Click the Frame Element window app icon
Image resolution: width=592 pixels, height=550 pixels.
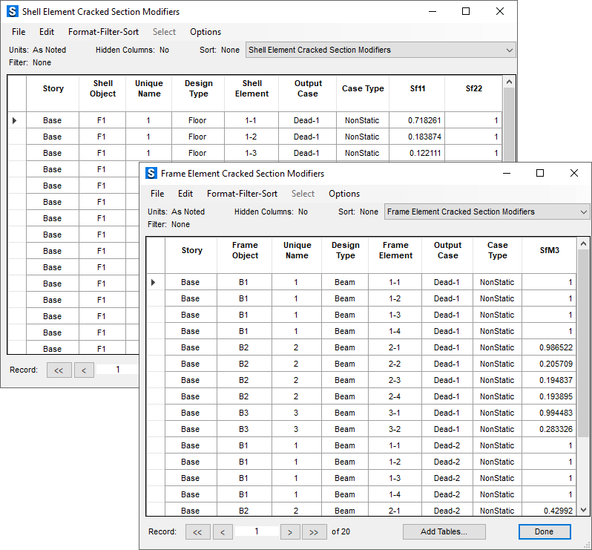[x=151, y=174]
